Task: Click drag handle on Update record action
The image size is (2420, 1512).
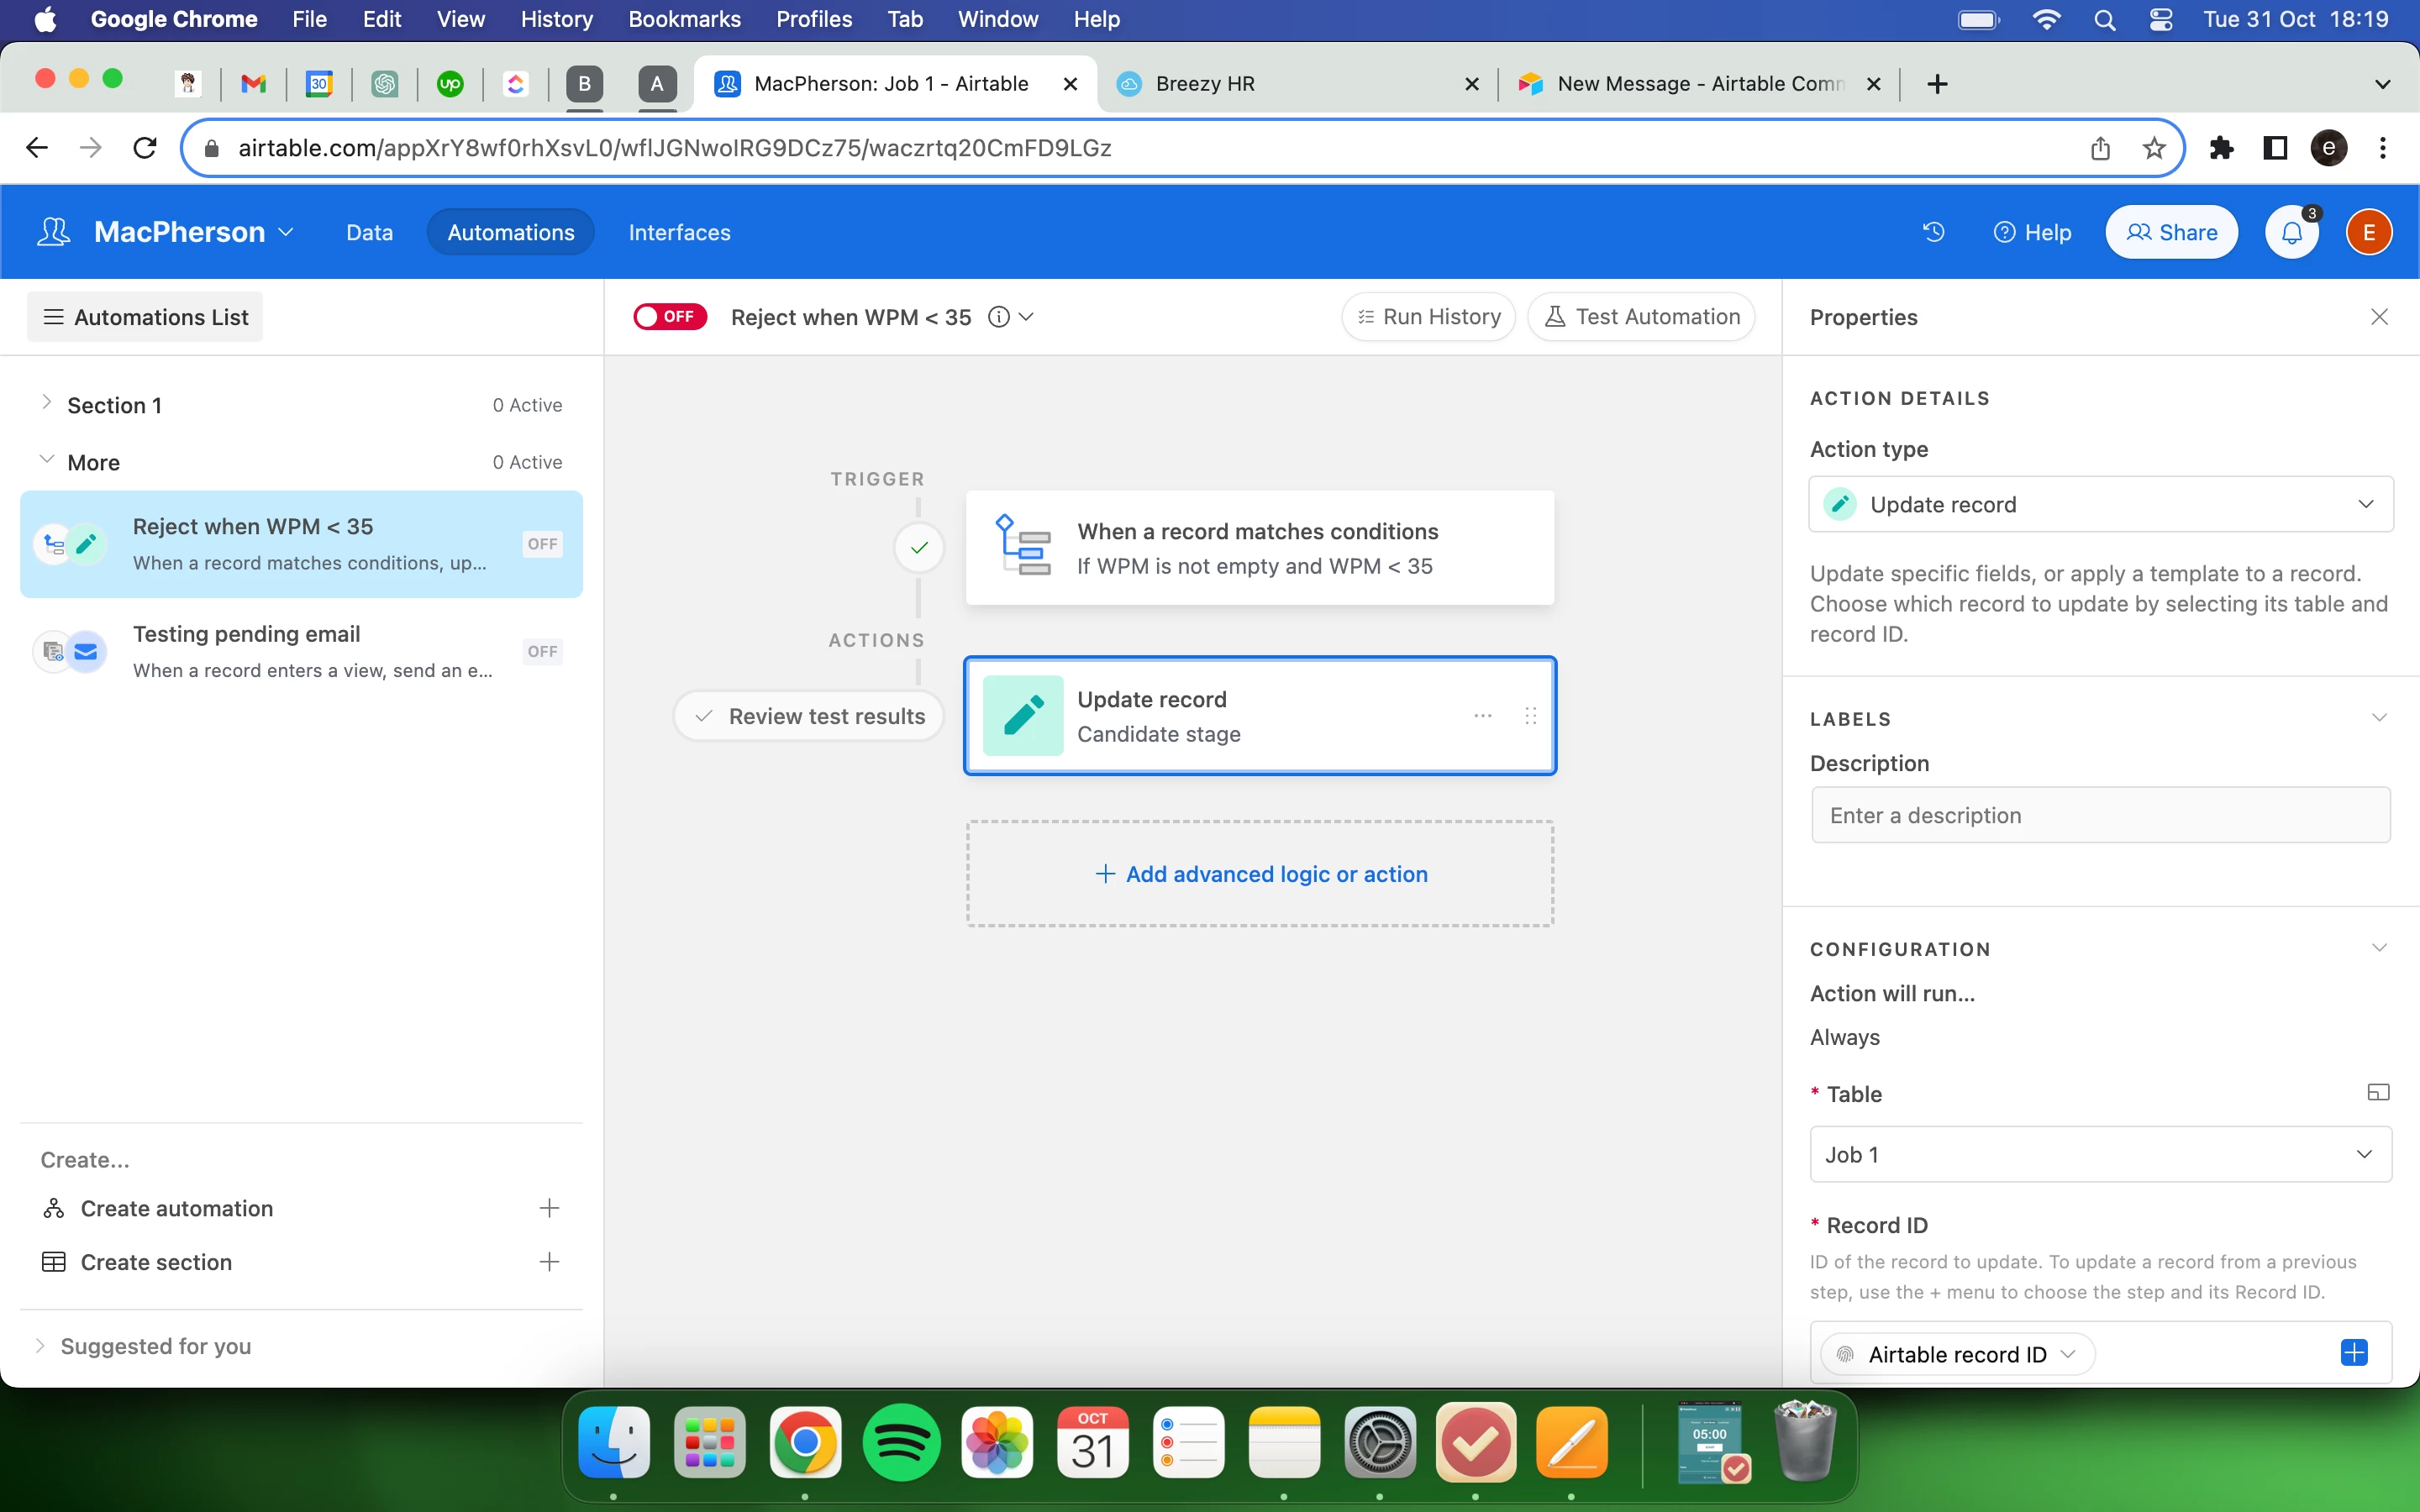Action: 1530,716
